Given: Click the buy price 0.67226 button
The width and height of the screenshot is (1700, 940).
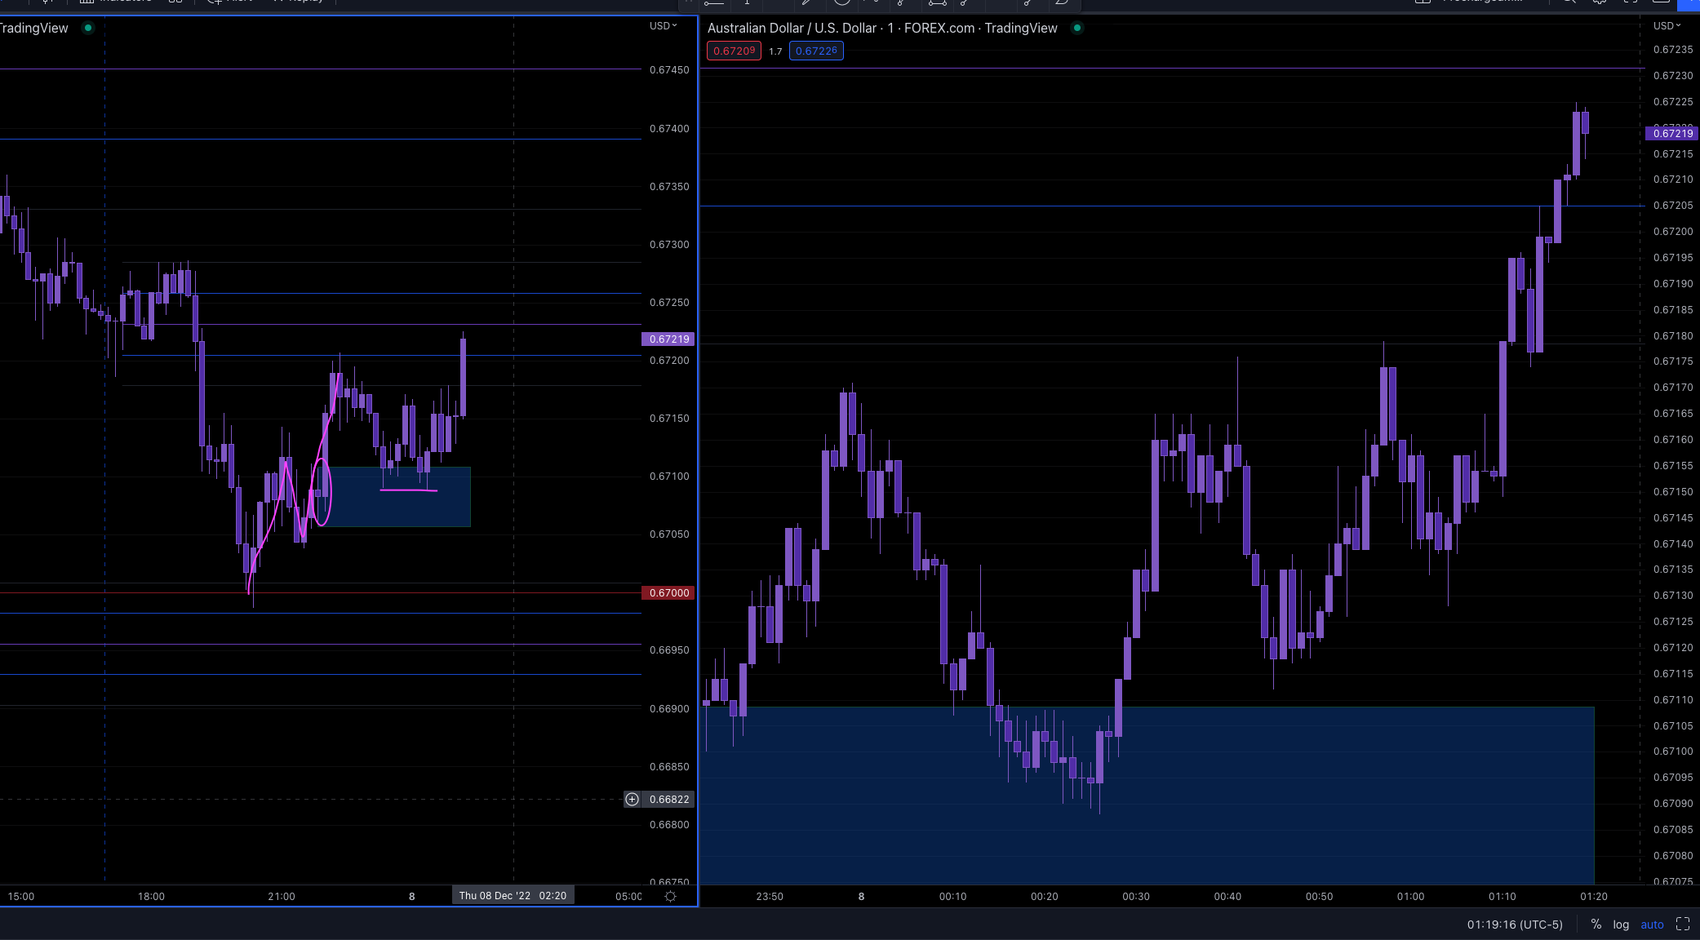Looking at the screenshot, I should (x=815, y=51).
